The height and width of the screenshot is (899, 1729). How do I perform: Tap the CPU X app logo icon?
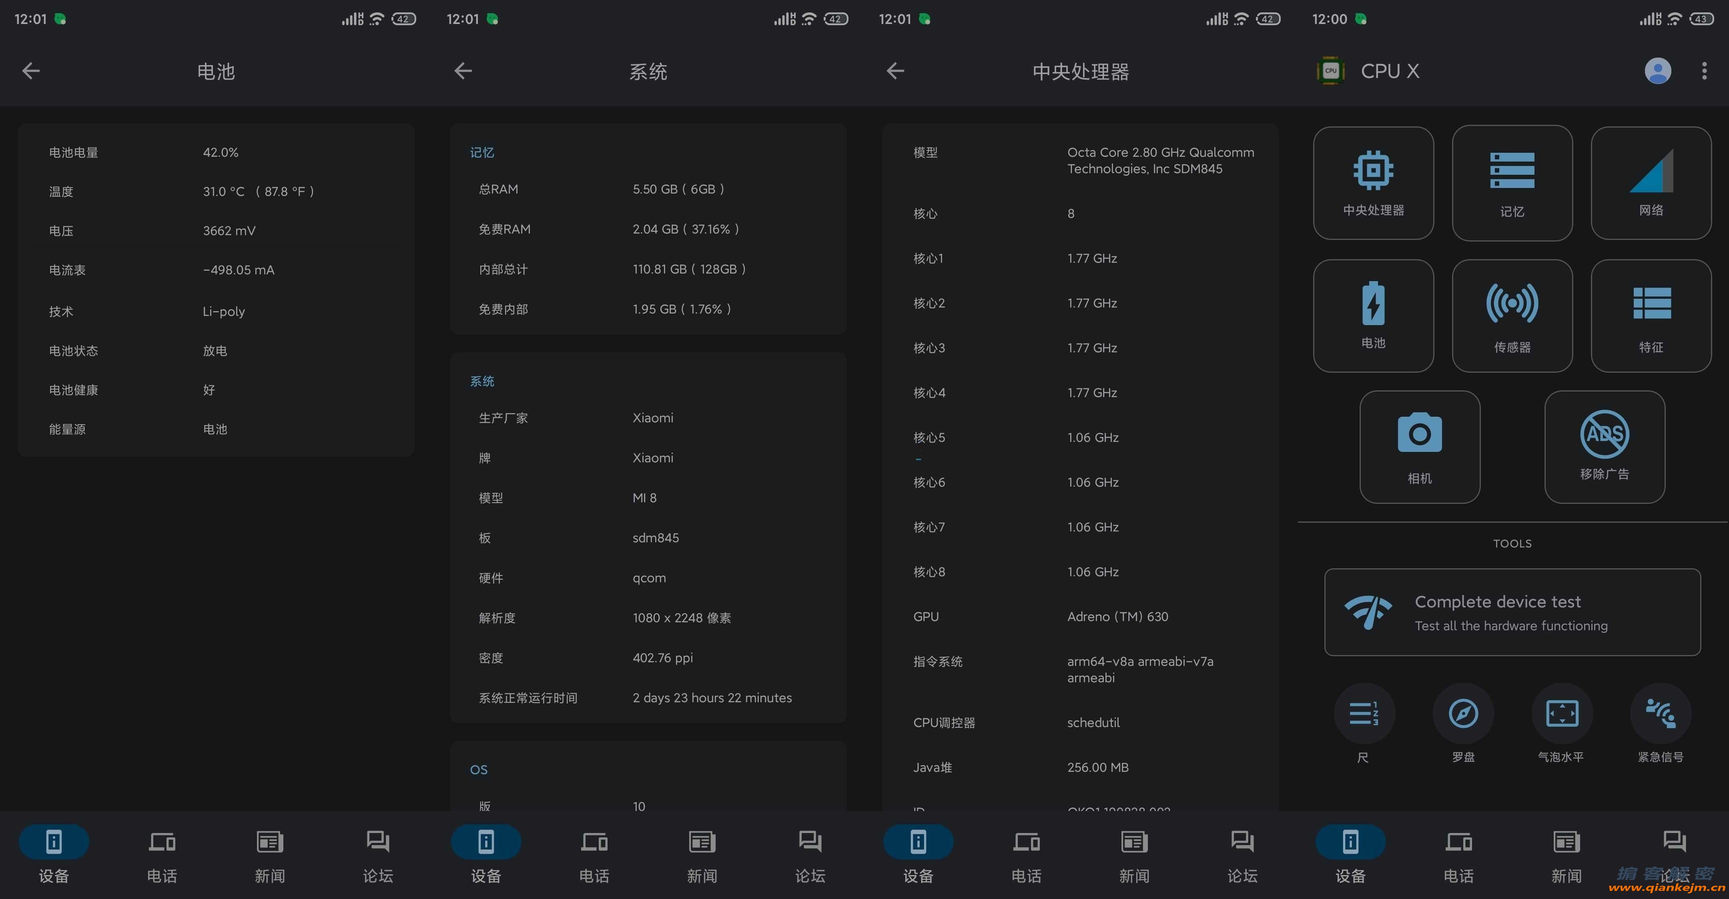(1330, 70)
